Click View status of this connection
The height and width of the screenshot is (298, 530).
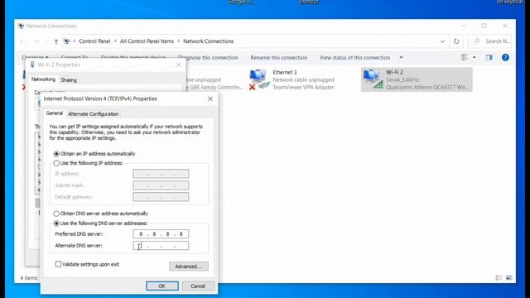point(355,58)
